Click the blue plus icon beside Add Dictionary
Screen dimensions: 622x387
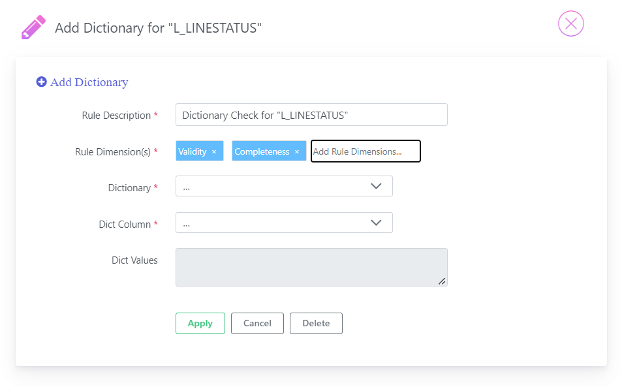click(41, 82)
